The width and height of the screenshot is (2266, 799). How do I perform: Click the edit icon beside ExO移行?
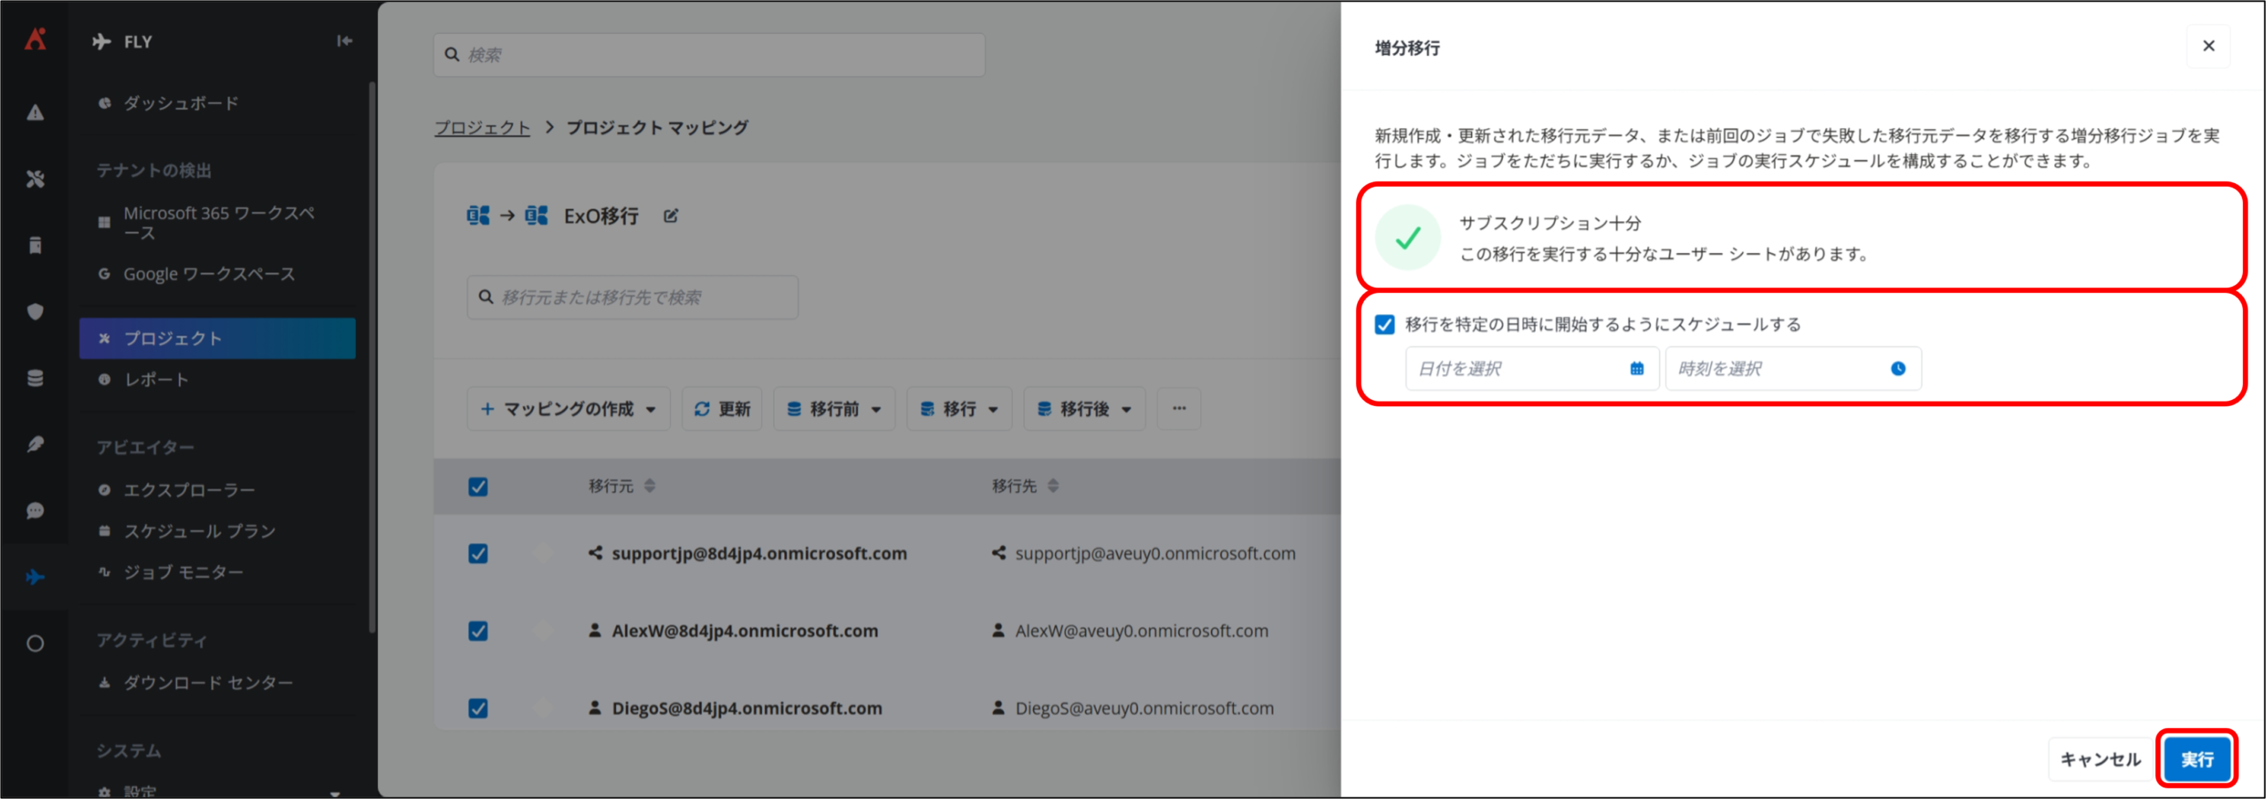[x=671, y=216]
